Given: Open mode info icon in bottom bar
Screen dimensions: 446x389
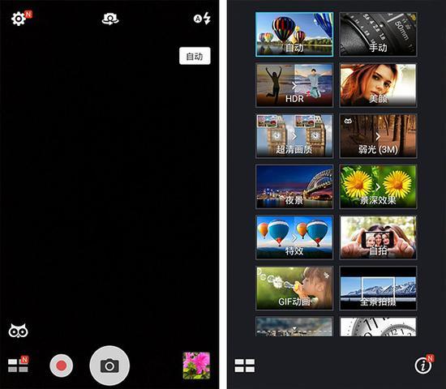Looking at the screenshot, I should pos(423,365).
